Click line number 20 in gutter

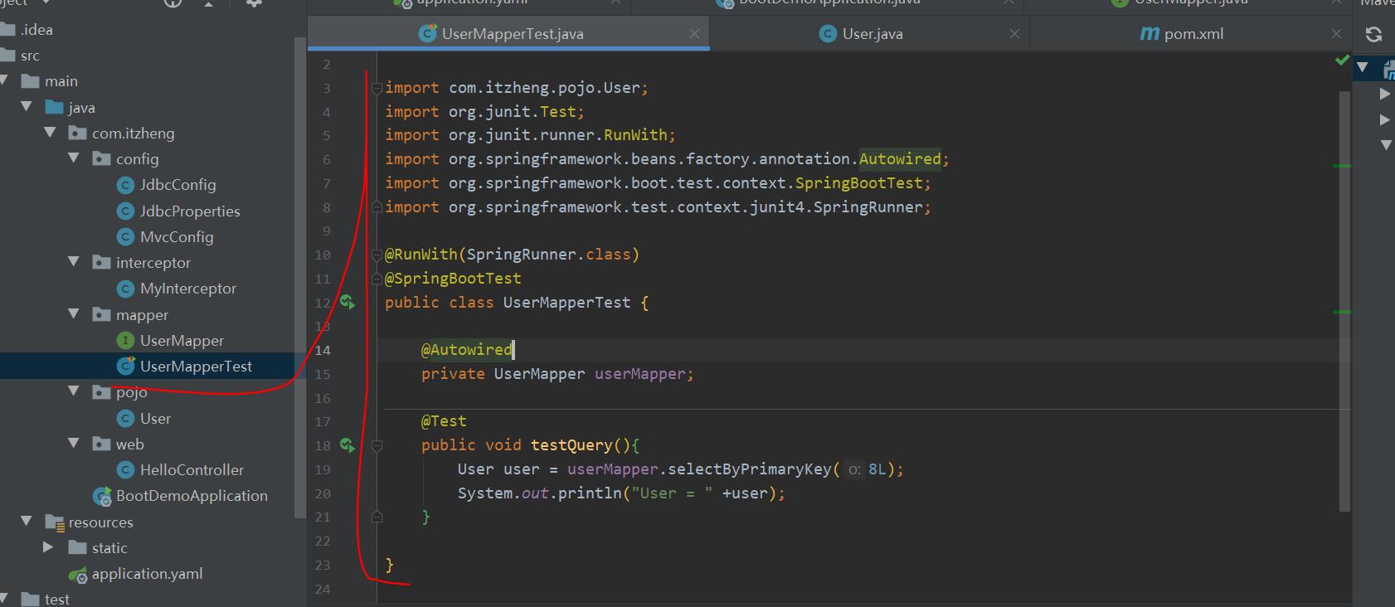tap(323, 493)
